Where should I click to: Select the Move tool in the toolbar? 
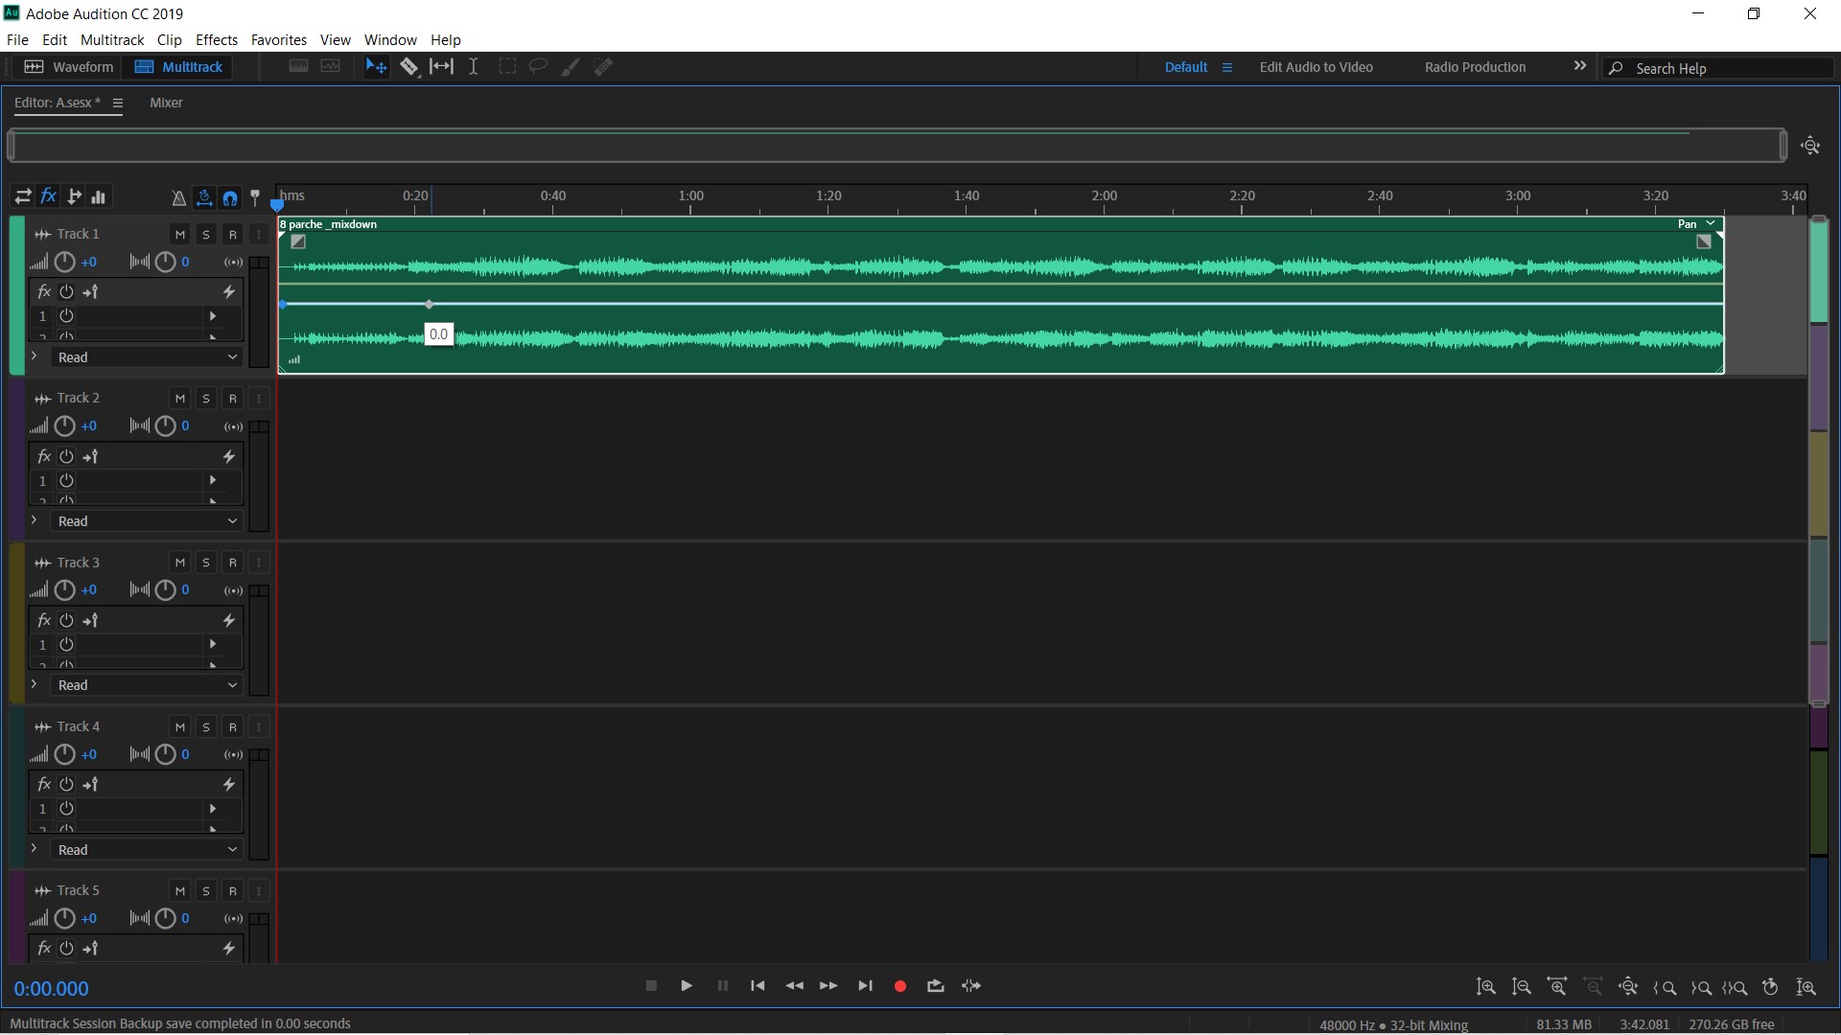376,66
